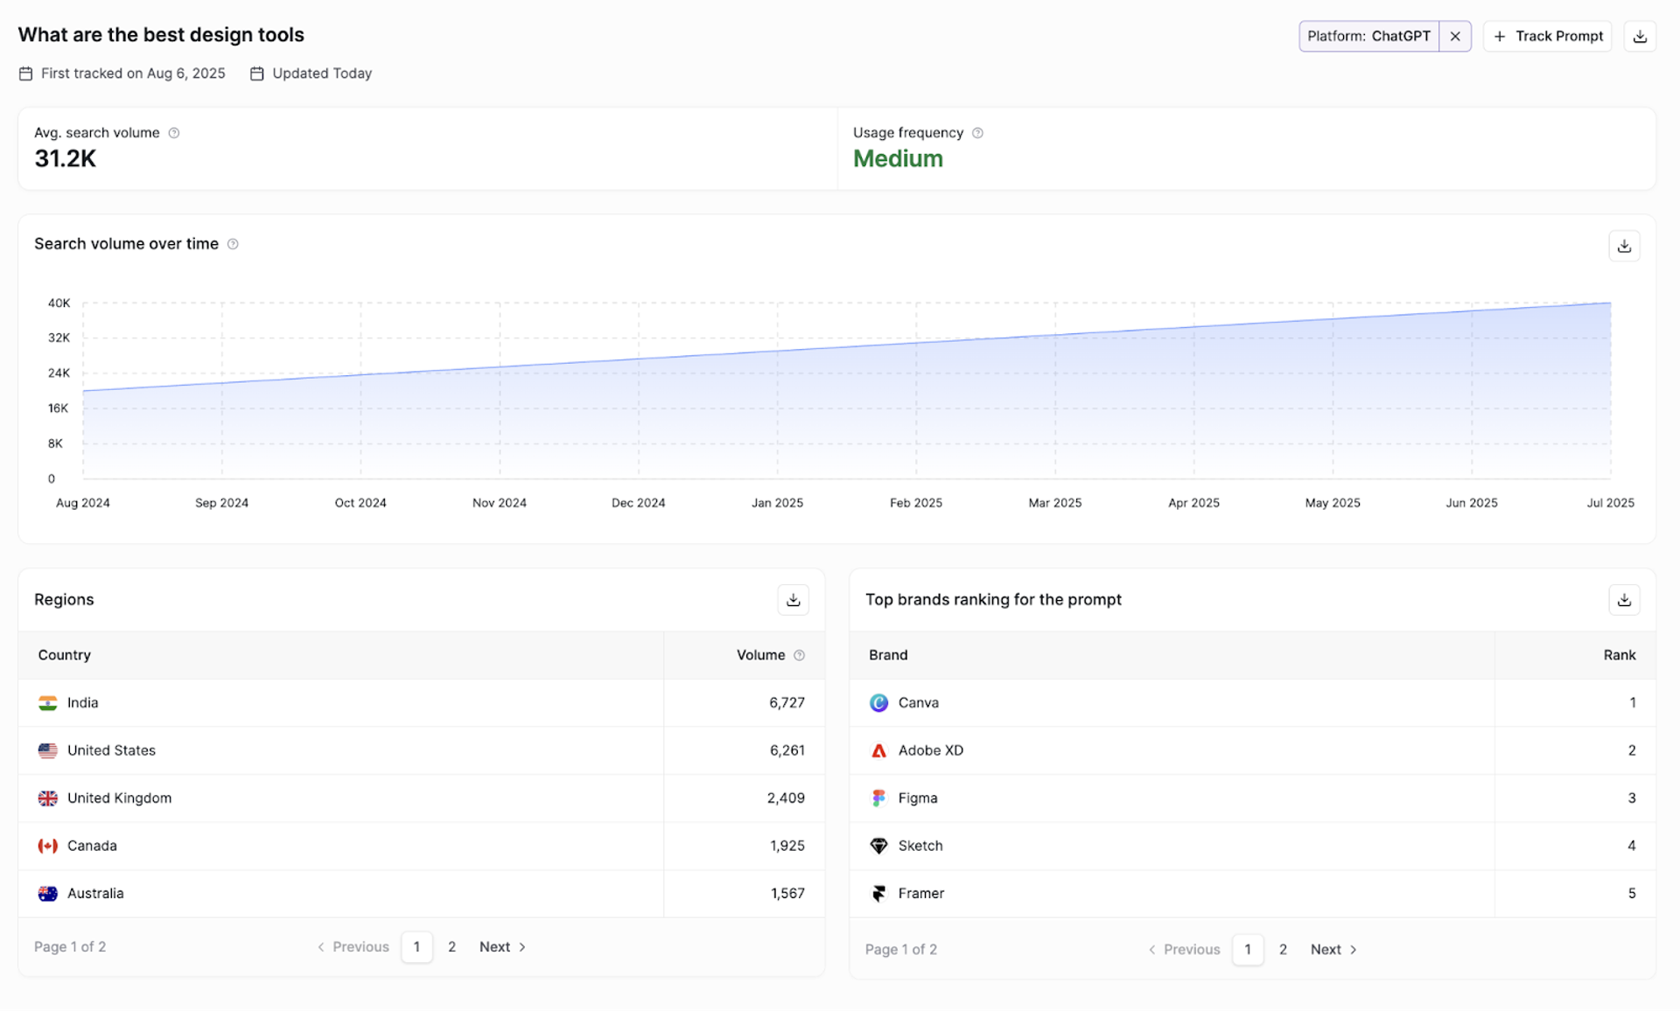
Task: Click the Australia flag icon
Action: tap(48, 894)
